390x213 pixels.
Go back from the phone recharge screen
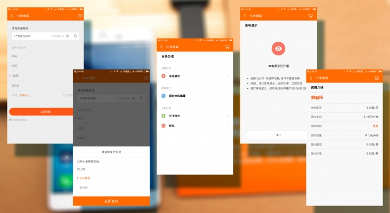tap(12, 16)
